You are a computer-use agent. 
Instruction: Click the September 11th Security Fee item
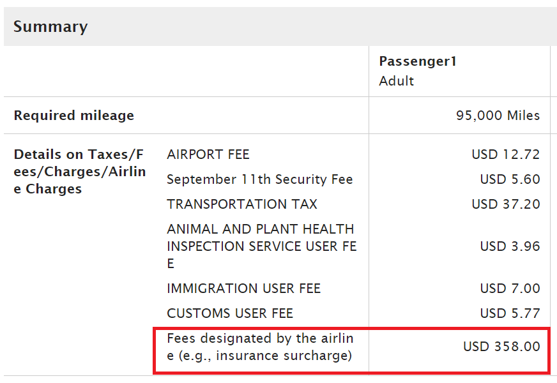click(260, 179)
